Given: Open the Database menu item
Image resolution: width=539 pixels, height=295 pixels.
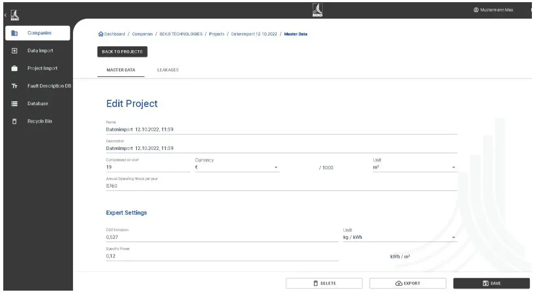Looking at the screenshot, I should pos(38,104).
